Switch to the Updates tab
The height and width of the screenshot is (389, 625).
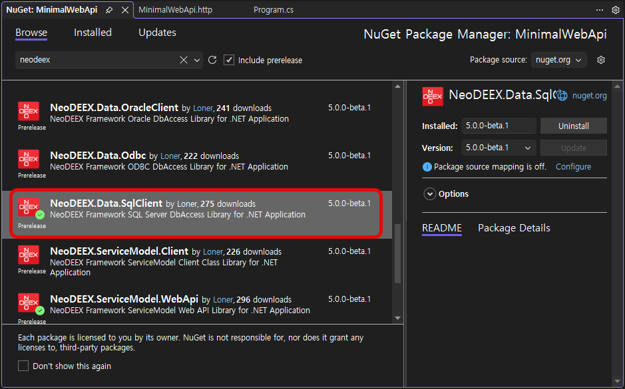pyautogui.click(x=157, y=33)
